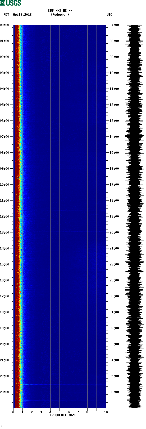This screenshot has height=429, width=146.
Task: Click the 'PDT' timezone label
Action: coord(6,15)
